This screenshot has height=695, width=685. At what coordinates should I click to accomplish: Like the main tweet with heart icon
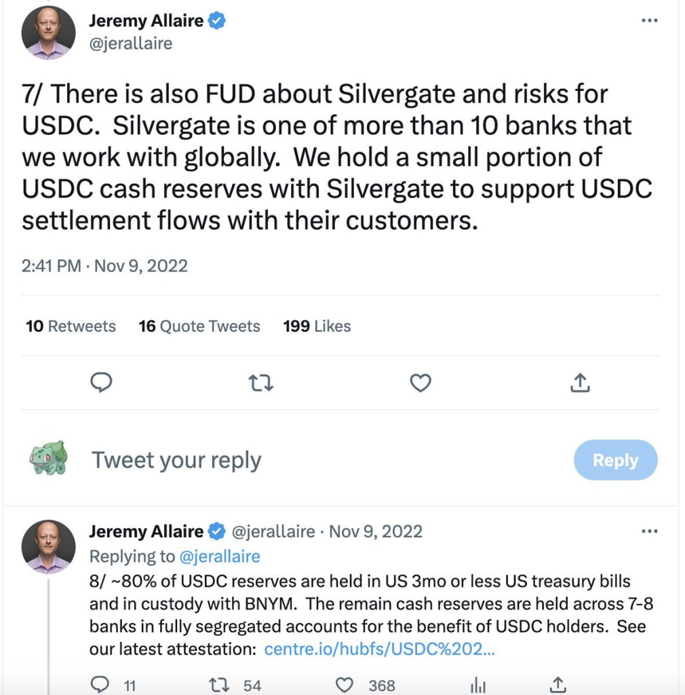(420, 383)
